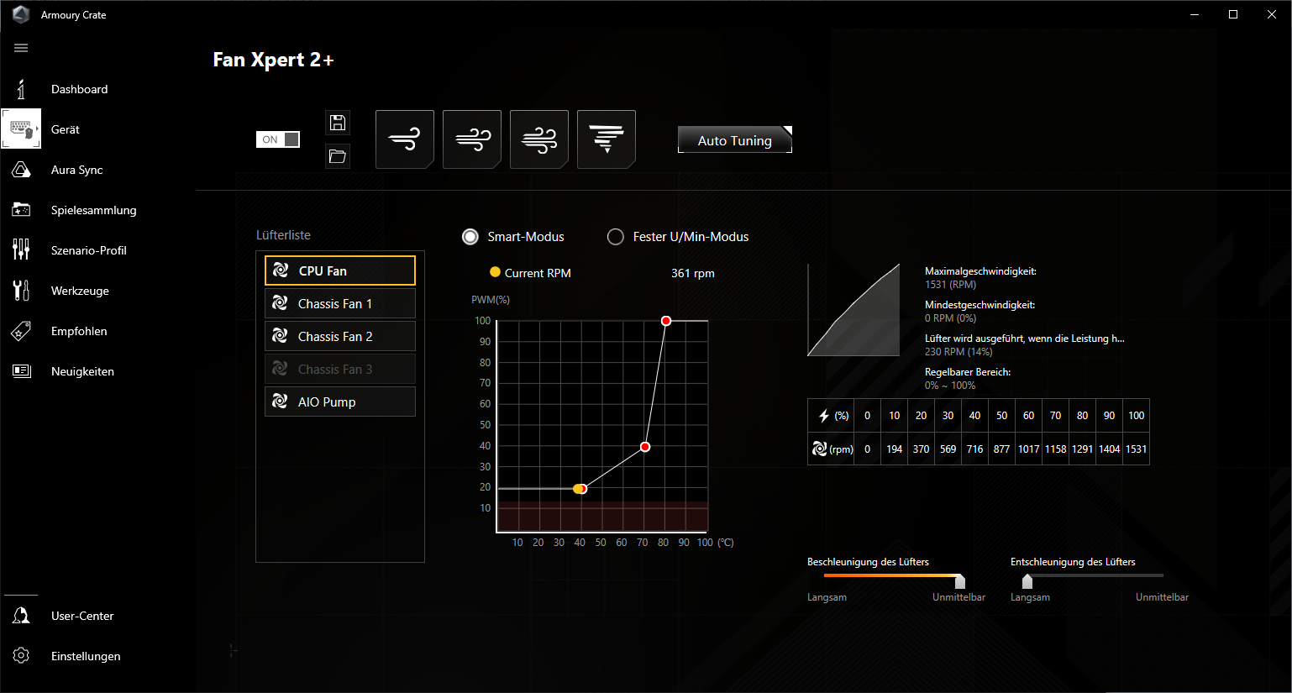
Task: Click Beschleunigung des Lüfters slider handle
Action: (x=960, y=581)
